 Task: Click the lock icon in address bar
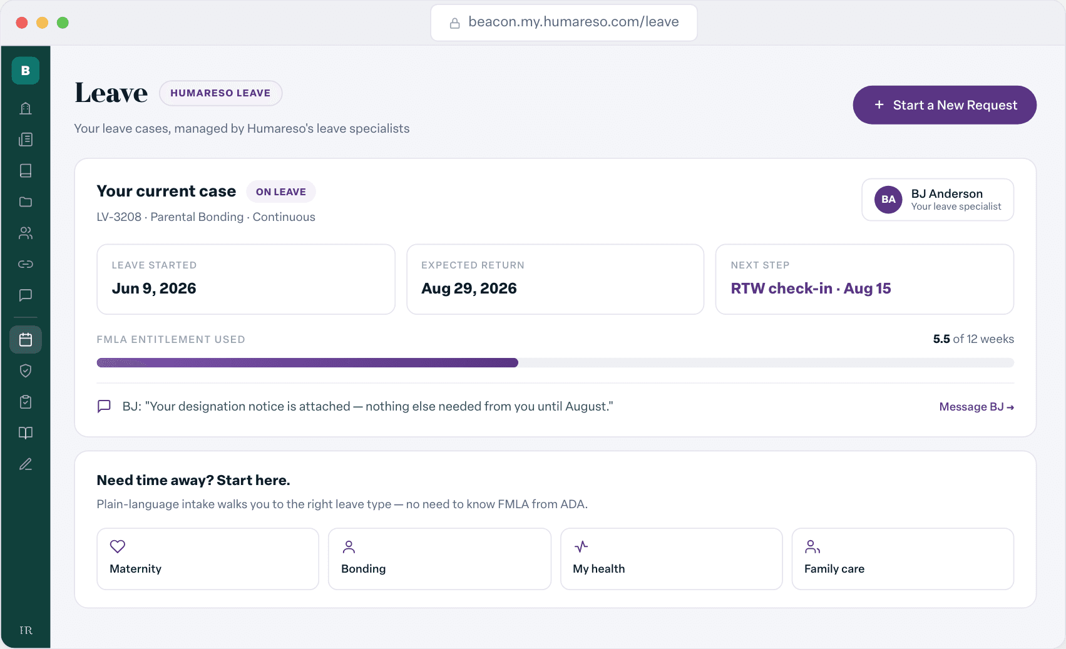pos(455,23)
